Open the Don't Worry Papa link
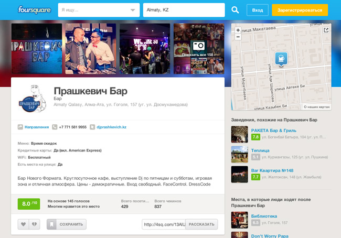The image size is (341, 238). [270, 236]
